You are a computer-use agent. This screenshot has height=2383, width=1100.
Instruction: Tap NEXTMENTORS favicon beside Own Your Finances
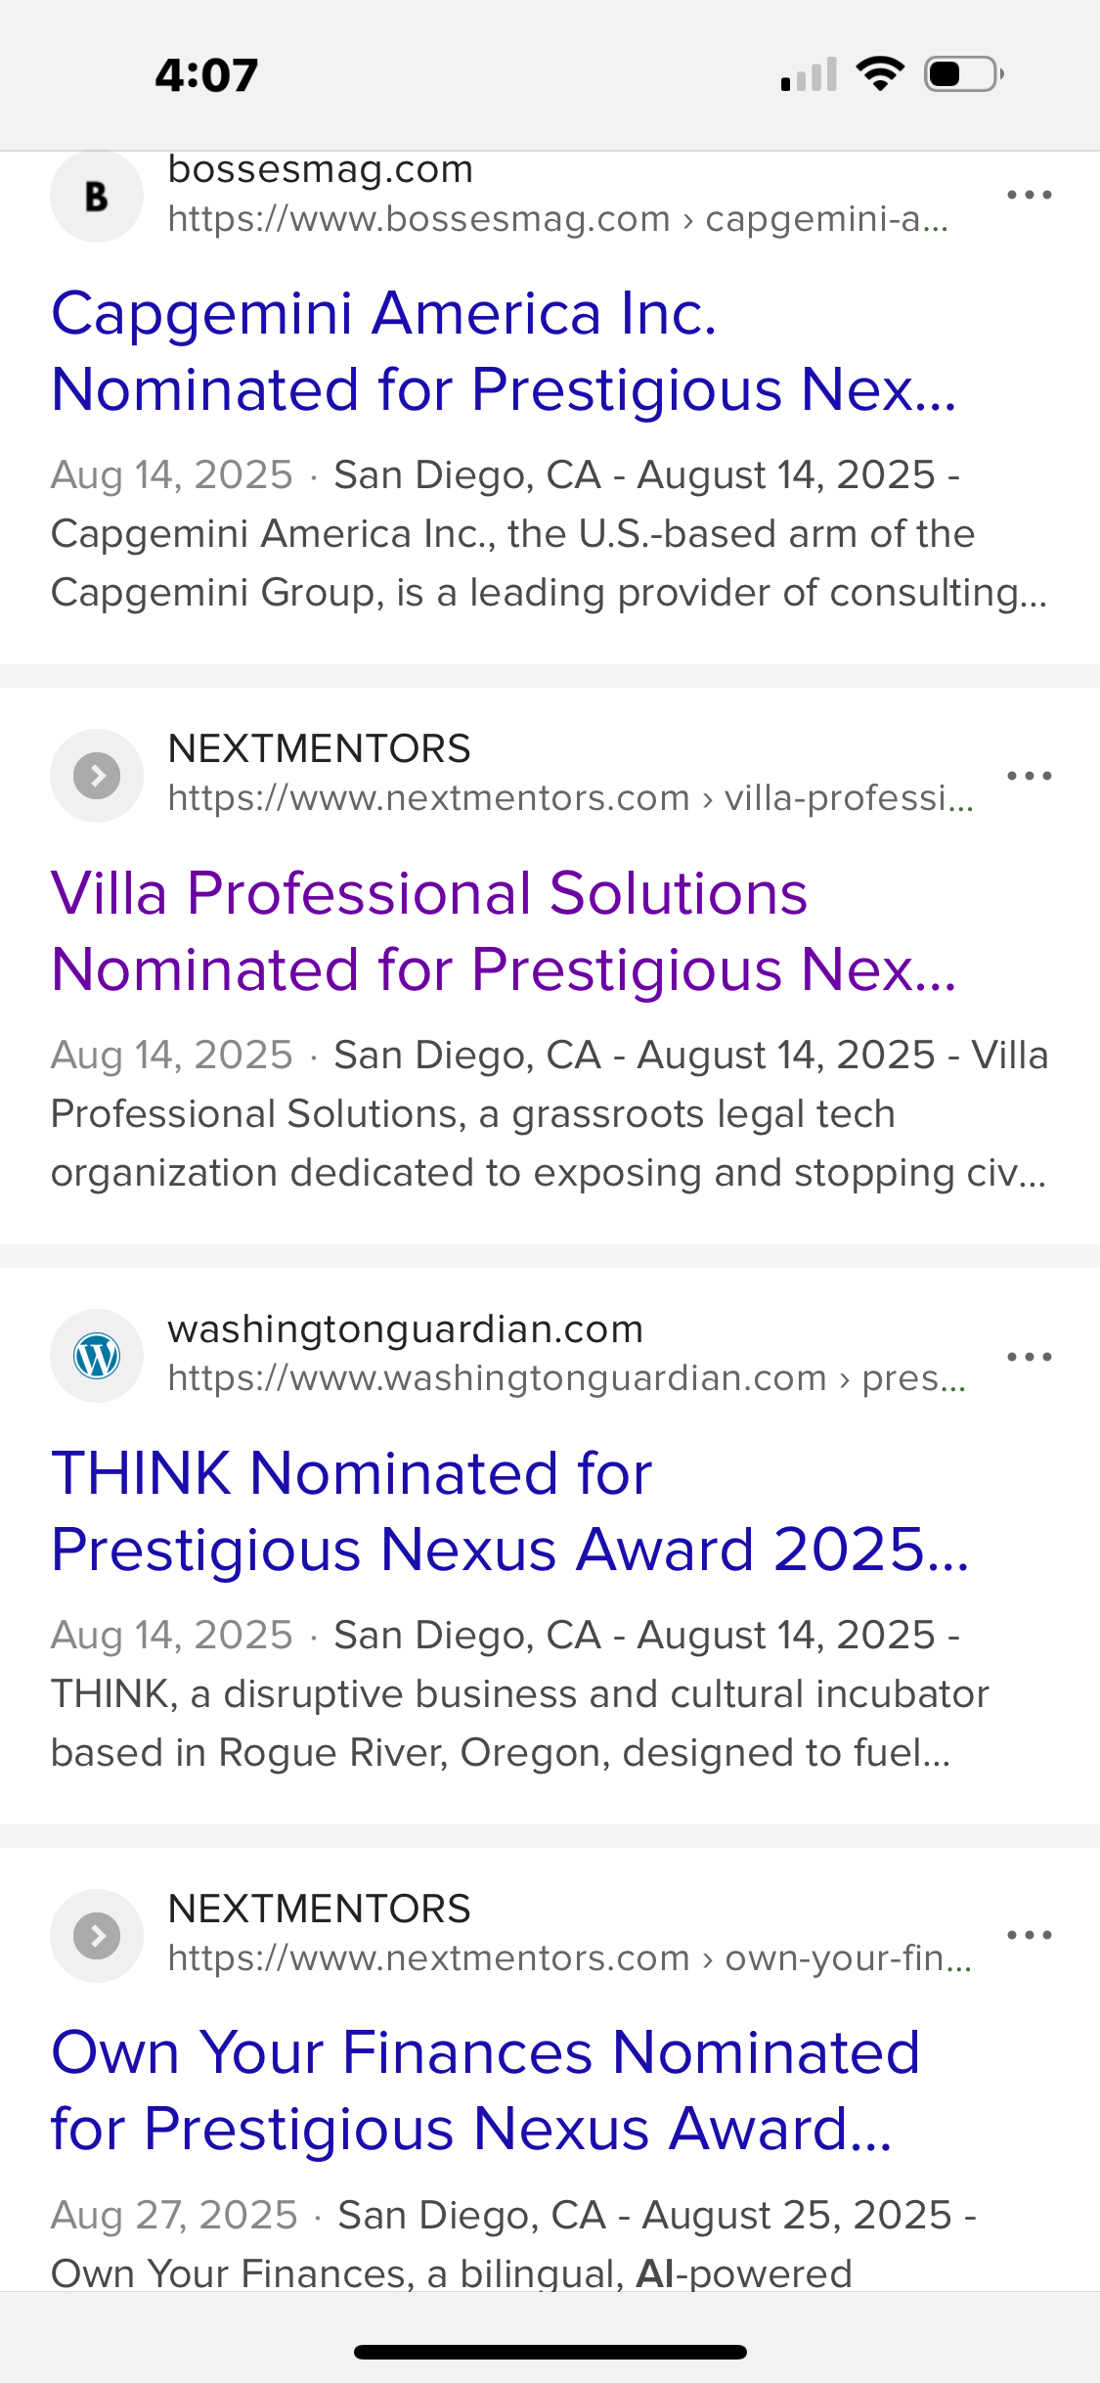96,1935
